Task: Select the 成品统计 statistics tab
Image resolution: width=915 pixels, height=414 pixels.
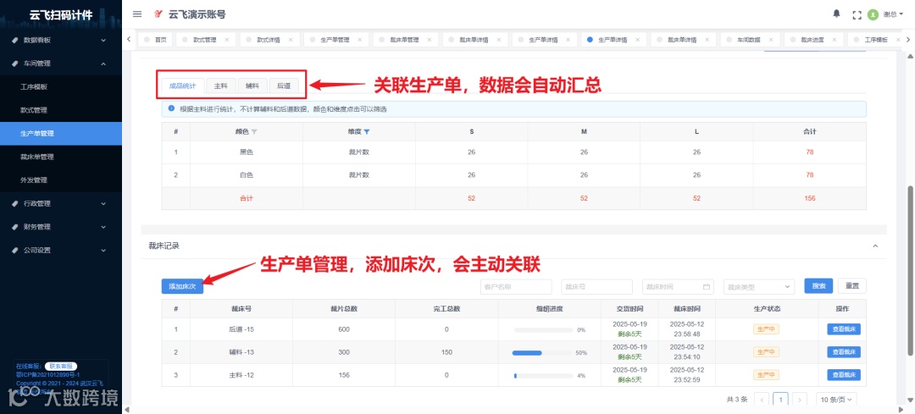Action: (183, 86)
